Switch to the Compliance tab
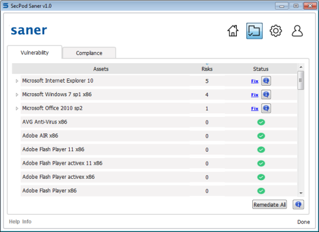This screenshot has width=319, height=232. (x=89, y=53)
